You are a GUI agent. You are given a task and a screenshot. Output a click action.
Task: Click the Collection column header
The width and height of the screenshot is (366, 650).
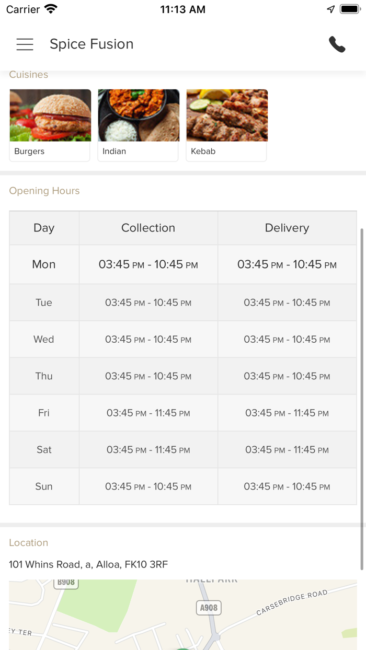coord(148,228)
